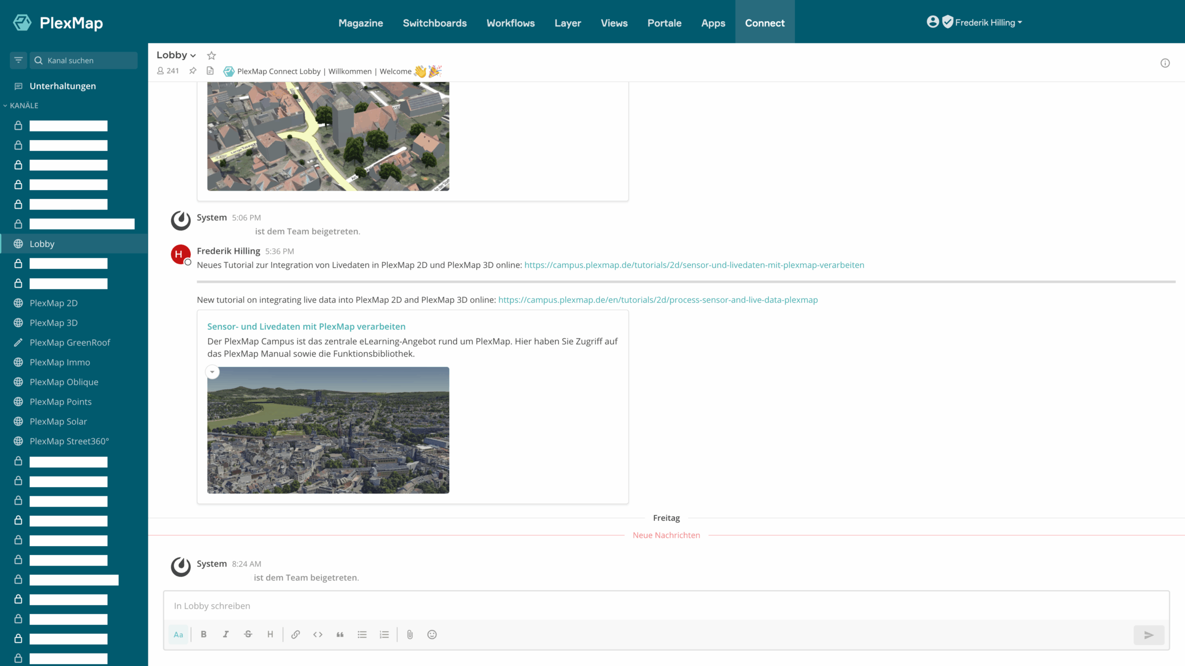Toggle the Aa formatting options button

pyautogui.click(x=178, y=635)
